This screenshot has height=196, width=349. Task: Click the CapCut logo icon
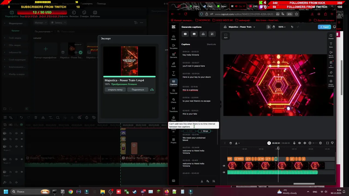click(173, 27)
